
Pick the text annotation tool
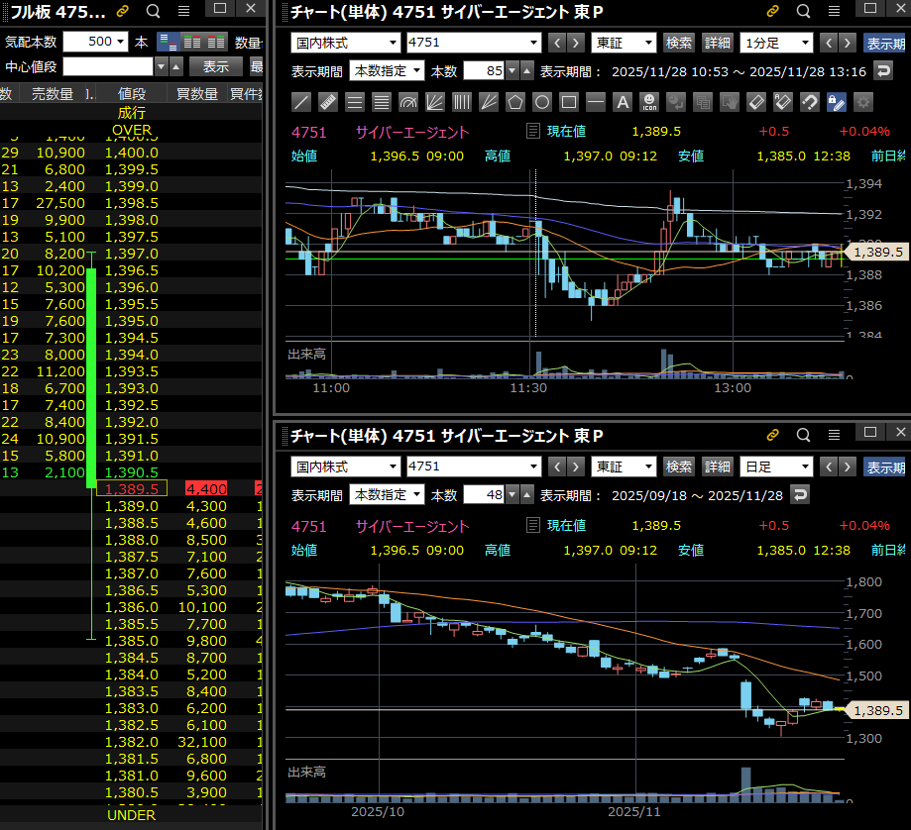click(x=623, y=102)
